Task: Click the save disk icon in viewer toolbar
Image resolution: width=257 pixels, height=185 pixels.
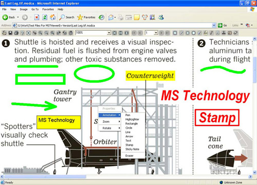Action: [10, 33]
